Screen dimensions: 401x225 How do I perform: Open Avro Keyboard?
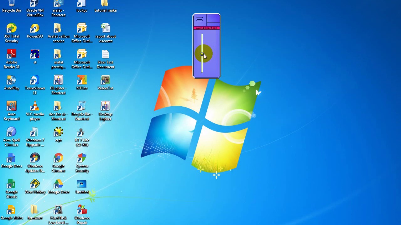pos(12,111)
